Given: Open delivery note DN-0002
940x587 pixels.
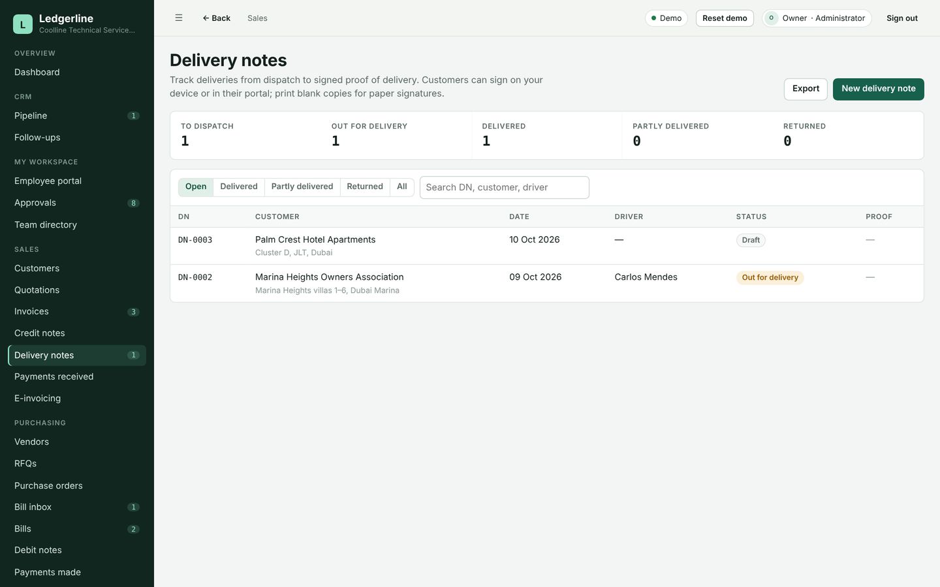Looking at the screenshot, I should click(195, 277).
